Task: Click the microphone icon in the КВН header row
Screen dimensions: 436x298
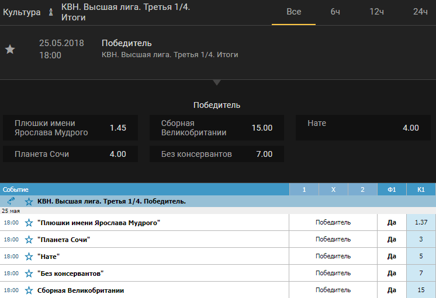Action: pyautogui.click(x=11, y=201)
